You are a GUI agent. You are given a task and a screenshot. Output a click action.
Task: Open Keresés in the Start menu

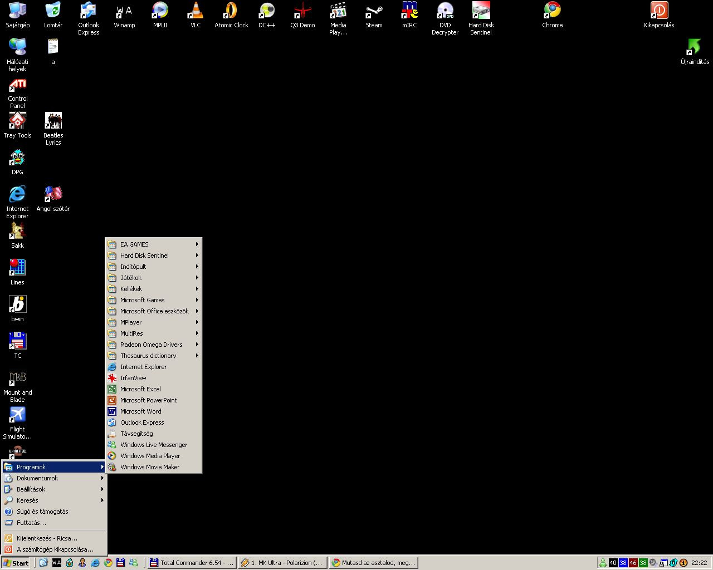click(x=54, y=500)
